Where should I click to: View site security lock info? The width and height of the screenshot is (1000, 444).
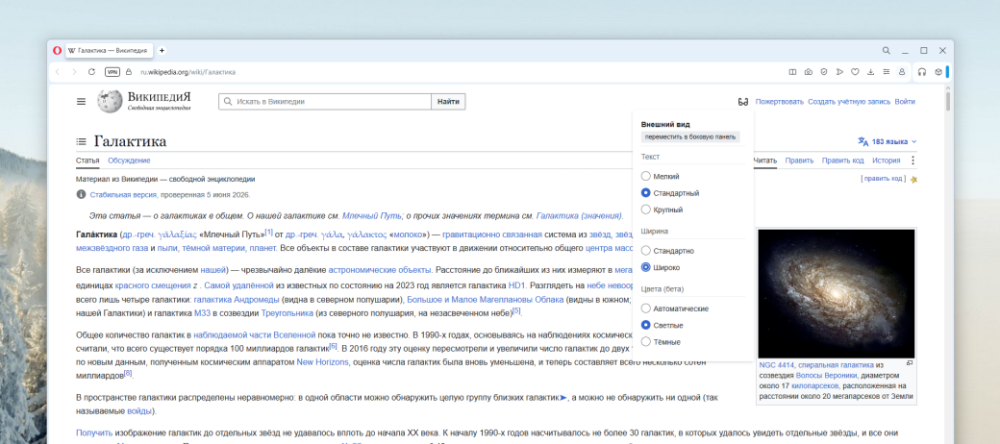(129, 72)
